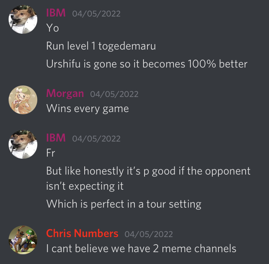This screenshot has width=269, height=264.
Task: Click the IBM username above "Fr"
Action: pos(56,138)
